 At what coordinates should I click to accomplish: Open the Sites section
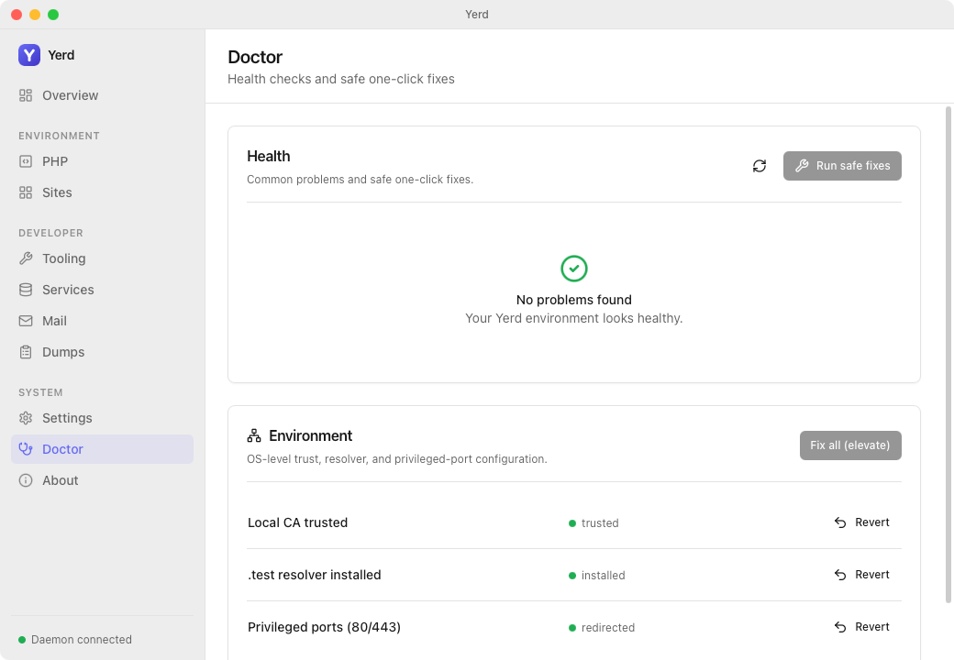102,192
